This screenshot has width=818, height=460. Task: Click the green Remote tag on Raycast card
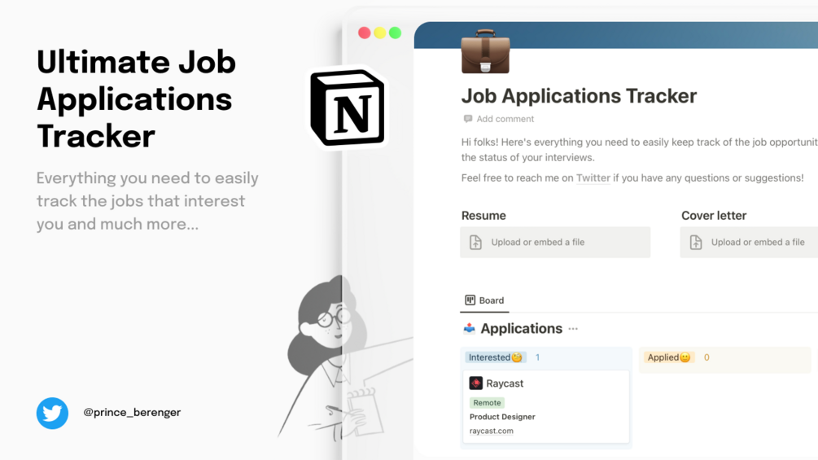tap(487, 403)
